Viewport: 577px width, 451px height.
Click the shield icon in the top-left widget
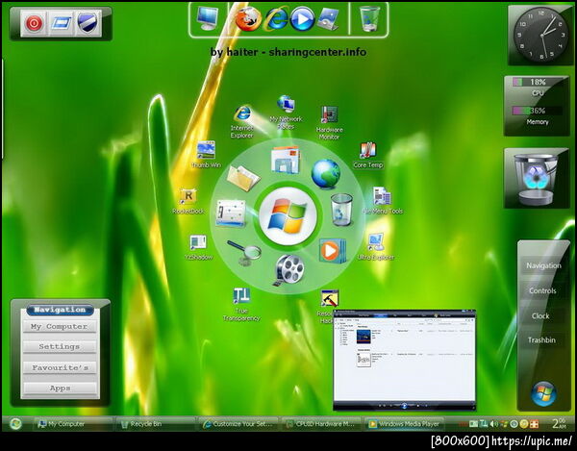pos(88,23)
